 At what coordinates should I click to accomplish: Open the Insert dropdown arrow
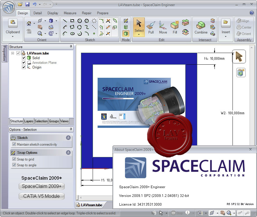point(226,36)
